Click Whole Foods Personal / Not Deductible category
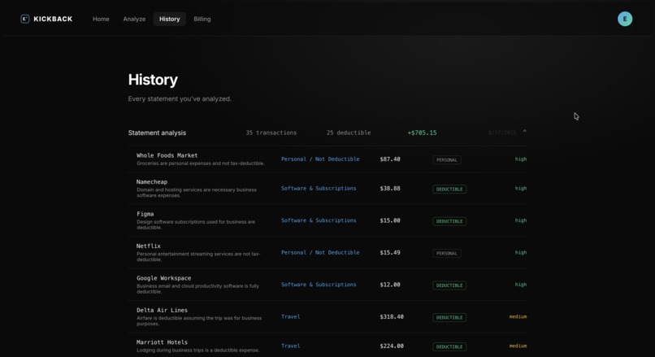 coord(320,159)
